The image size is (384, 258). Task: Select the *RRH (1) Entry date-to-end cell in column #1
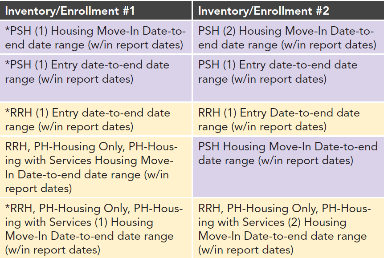pyautogui.click(x=96, y=119)
